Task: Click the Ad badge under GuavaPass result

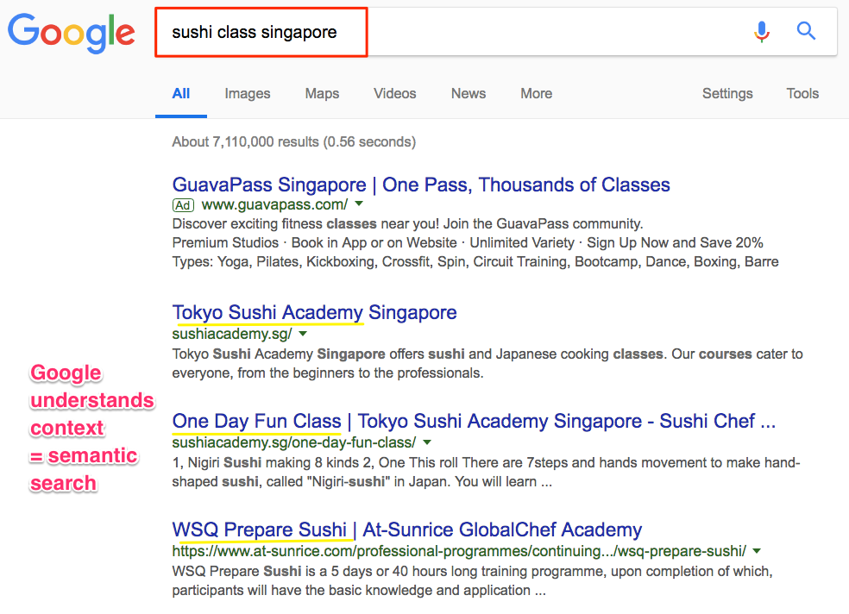Action: [x=183, y=205]
